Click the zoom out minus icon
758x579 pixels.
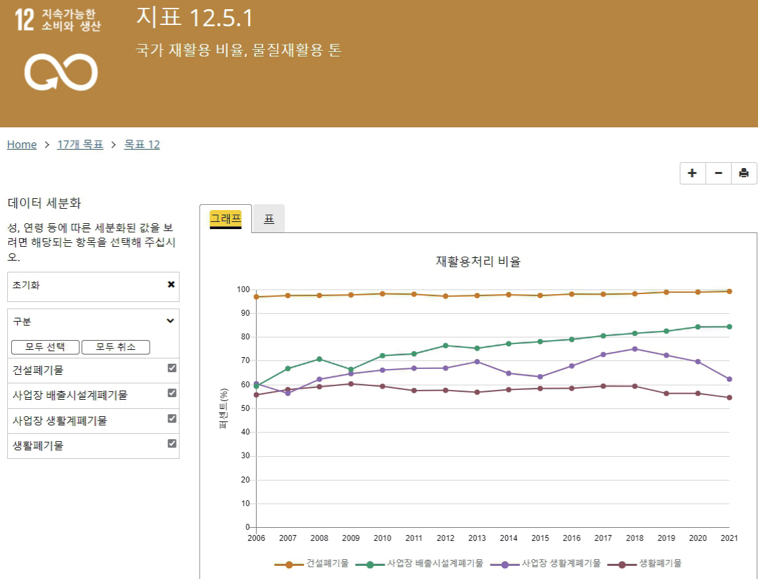point(719,173)
